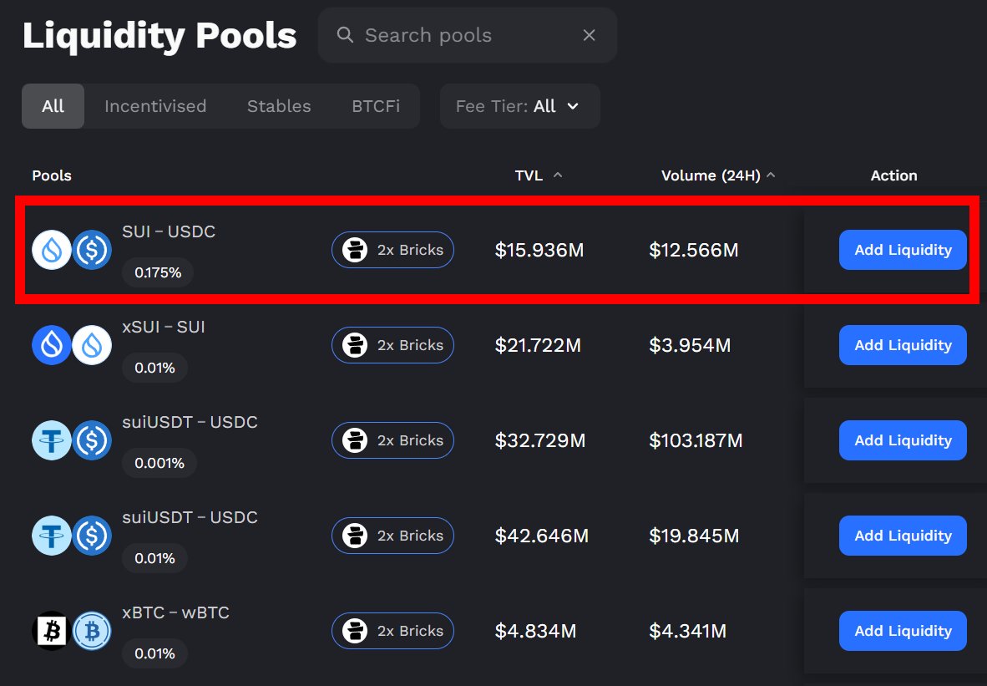The height and width of the screenshot is (686, 987).
Task: Click the $12.566M volume value
Action: [x=694, y=250]
